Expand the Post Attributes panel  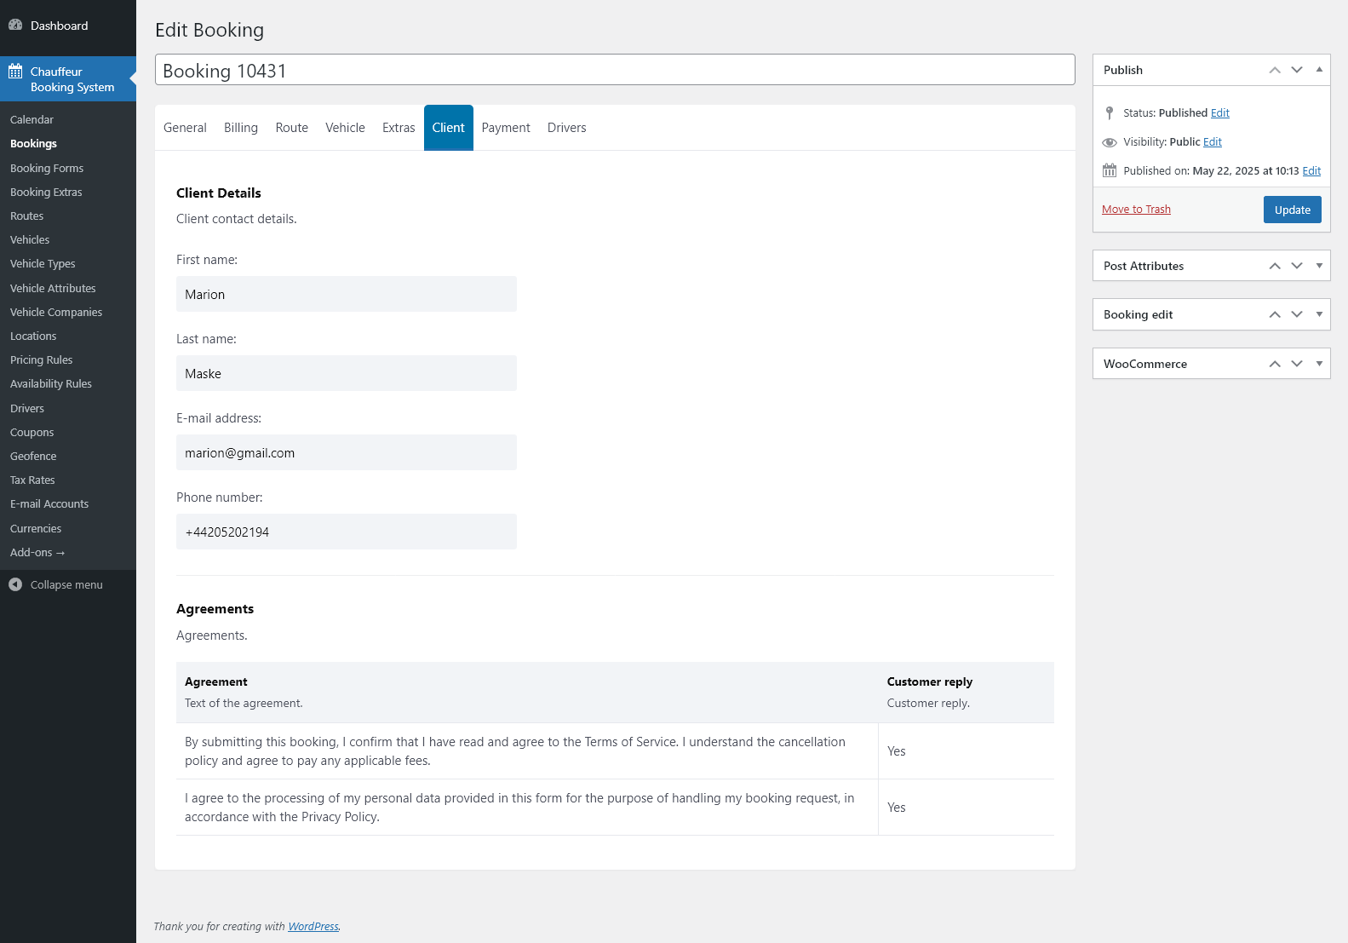1319,266
